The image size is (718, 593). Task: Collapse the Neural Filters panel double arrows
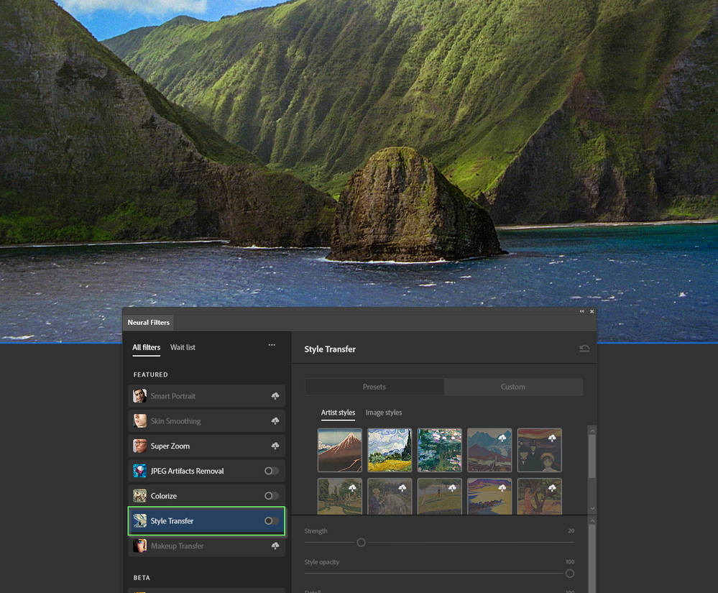[x=582, y=311]
